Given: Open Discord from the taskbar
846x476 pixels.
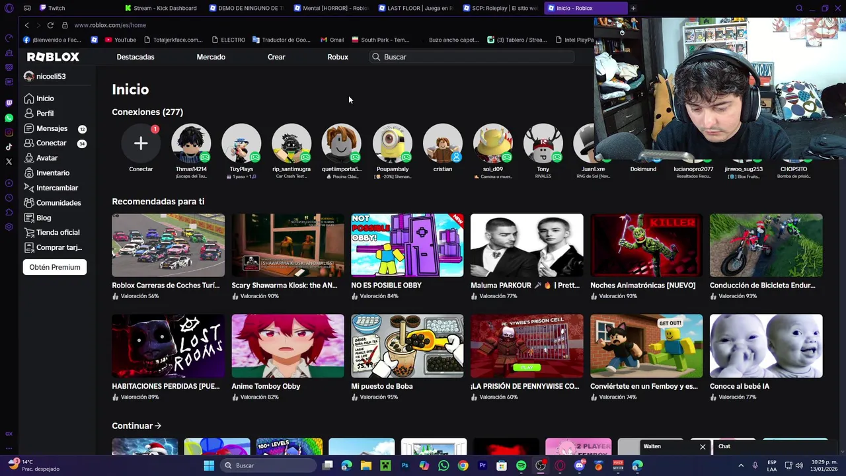Looking at the screenshot, I should click(579, 465).
